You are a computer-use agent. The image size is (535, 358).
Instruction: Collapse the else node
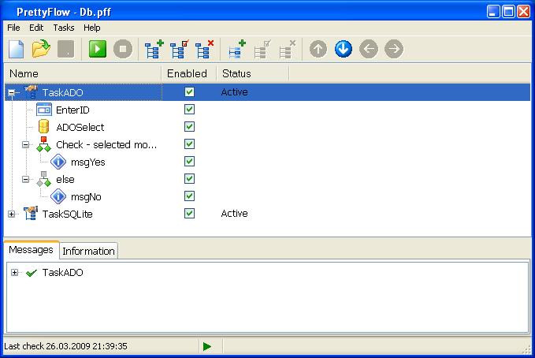[x=25, y=179]
